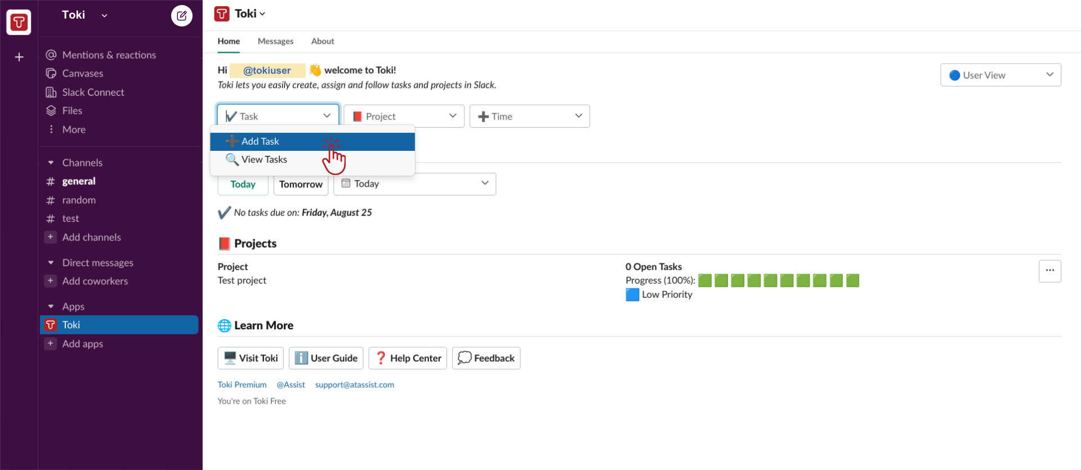1081x470 pixels.
Task: Switch to the About tab
Action: 323,41
